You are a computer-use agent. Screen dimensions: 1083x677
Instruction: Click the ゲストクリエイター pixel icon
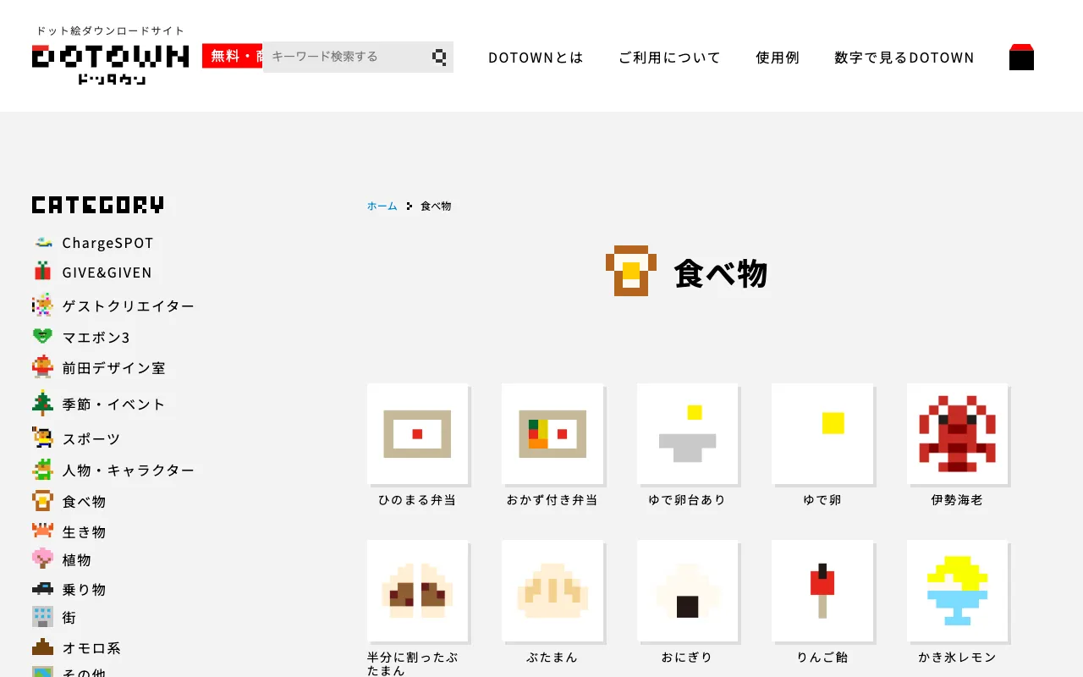click(x=42, y=305)
